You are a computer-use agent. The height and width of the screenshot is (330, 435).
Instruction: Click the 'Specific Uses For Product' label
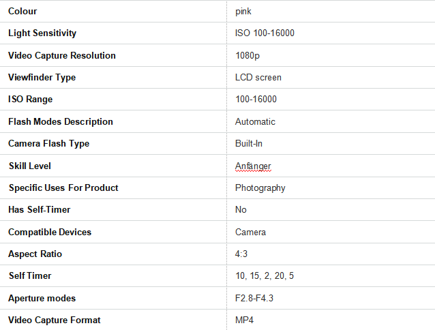pos(63,187)
